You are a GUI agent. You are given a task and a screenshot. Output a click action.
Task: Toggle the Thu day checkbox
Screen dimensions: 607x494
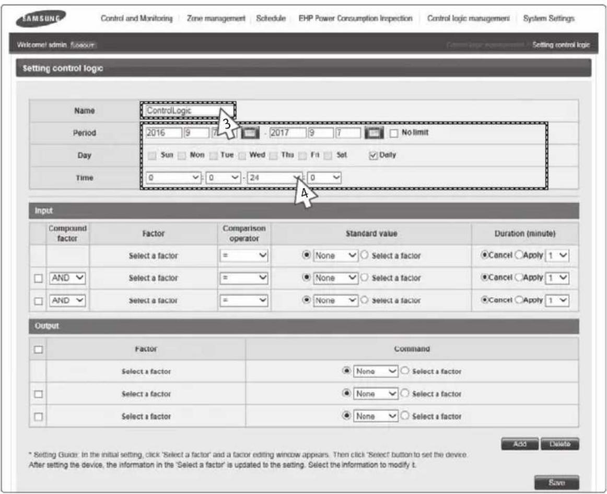coord(273,155)
